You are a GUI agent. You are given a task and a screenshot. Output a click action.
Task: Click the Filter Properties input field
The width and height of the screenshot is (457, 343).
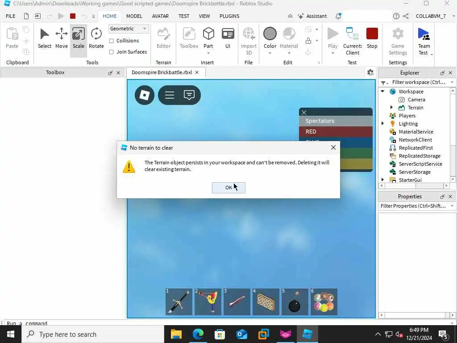[414, 206]
